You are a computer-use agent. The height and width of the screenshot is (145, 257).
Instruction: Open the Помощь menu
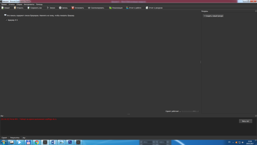(39, 4)
